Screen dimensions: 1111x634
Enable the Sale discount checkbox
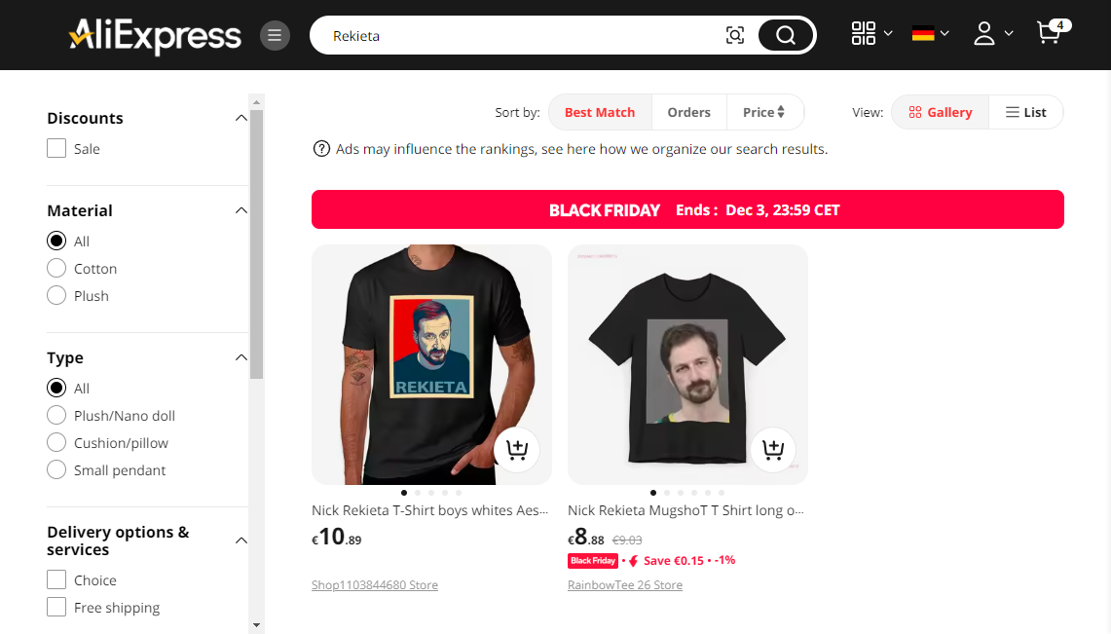point(56,149)
